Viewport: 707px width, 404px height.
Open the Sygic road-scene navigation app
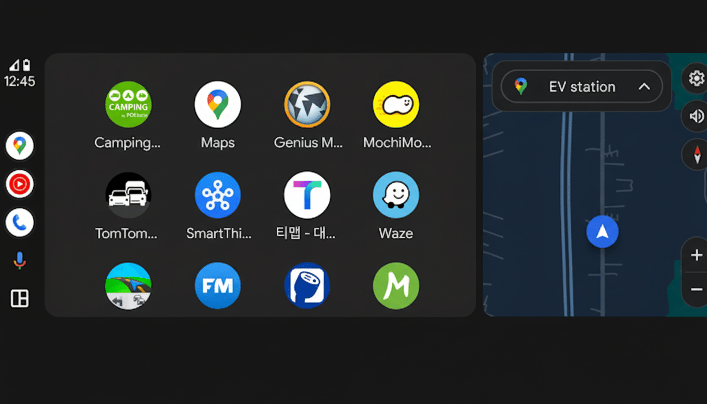128,286
